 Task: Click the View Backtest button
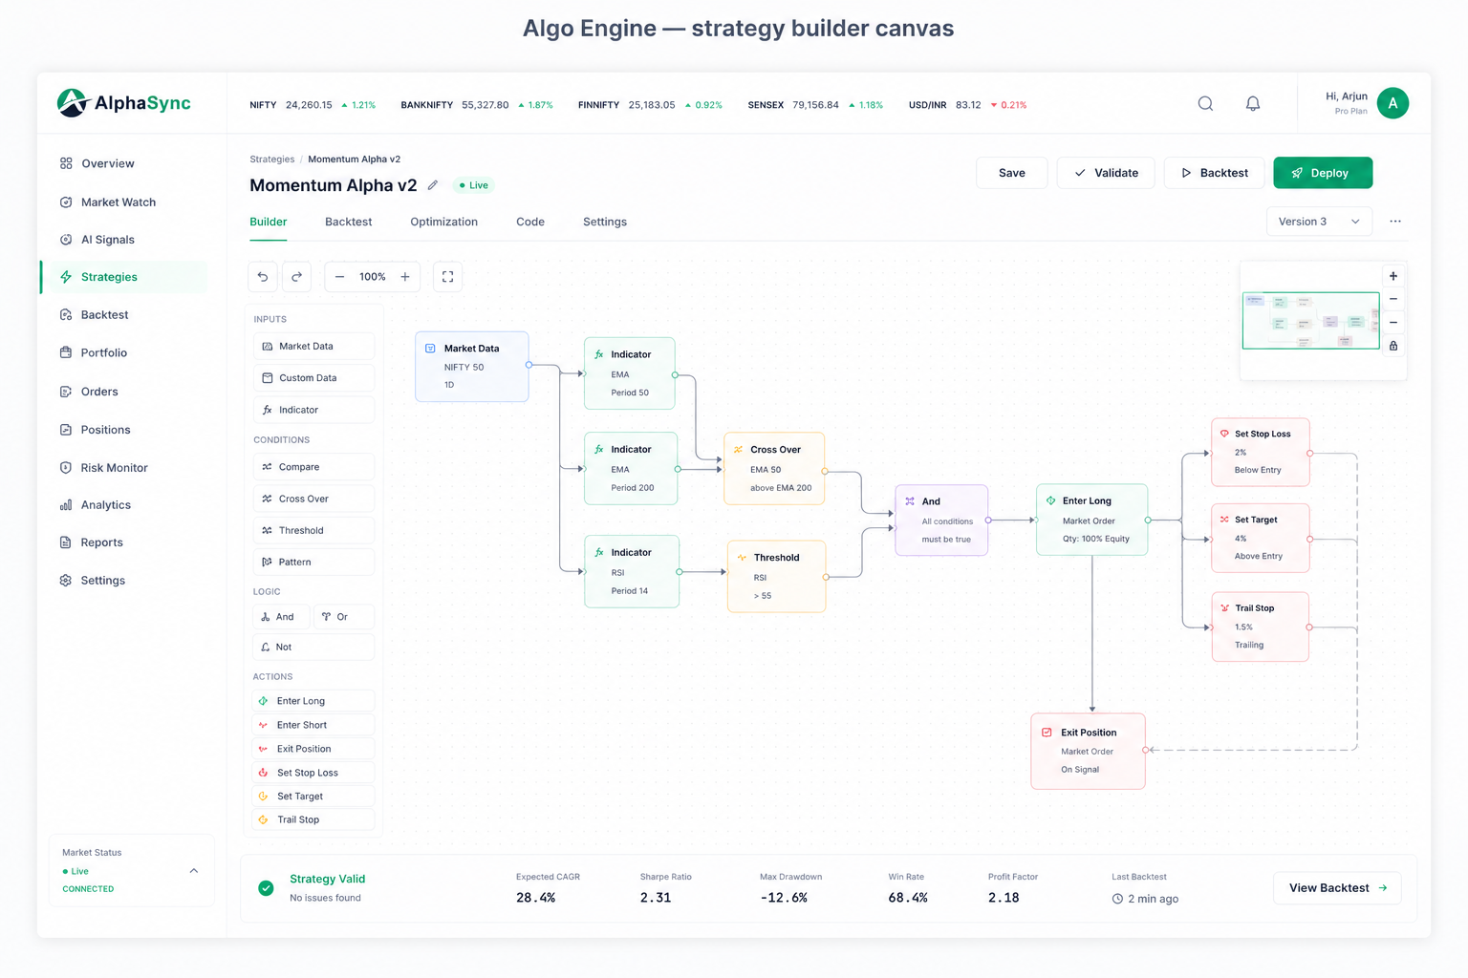coord(1337,888)
